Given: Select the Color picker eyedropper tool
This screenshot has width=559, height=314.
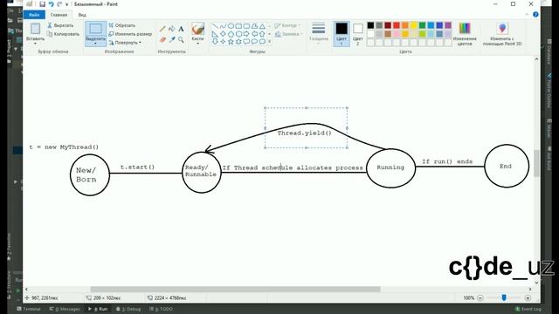Looking at the screenshot, I should tap(172, 39).
